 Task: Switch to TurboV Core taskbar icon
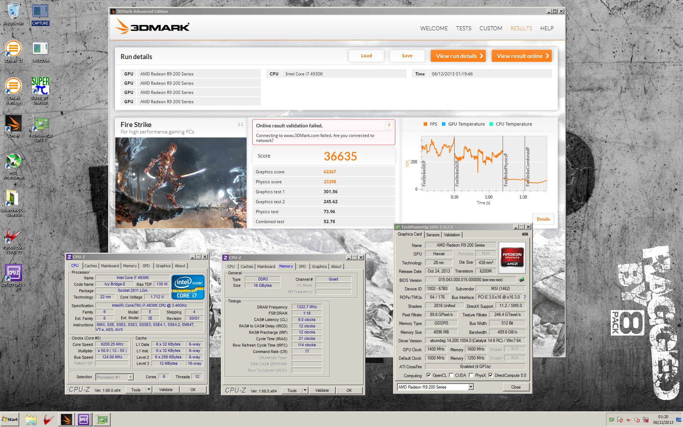[x=49, y=420]
